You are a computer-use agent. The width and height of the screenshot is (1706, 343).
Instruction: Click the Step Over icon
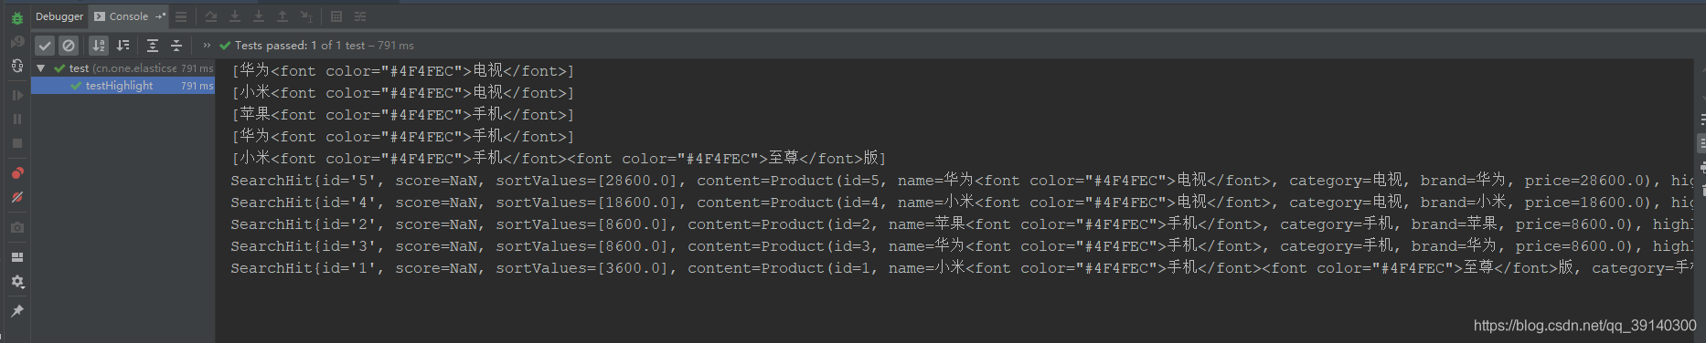click(x=211, y=16)
